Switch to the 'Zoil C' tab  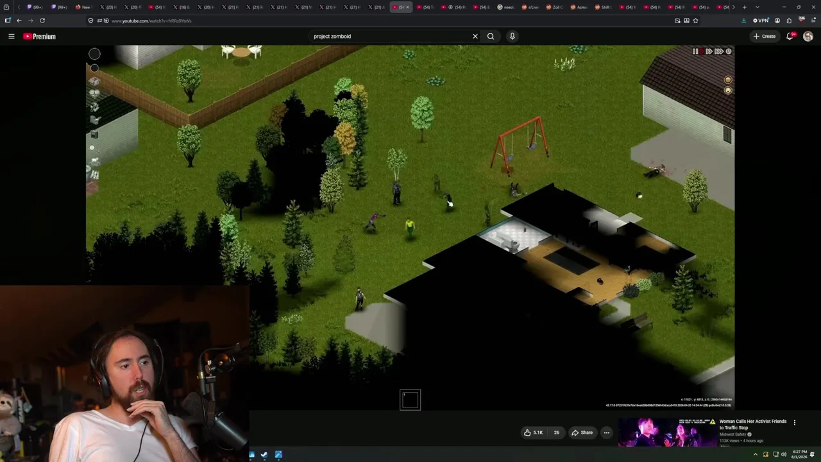pos(555,7)
